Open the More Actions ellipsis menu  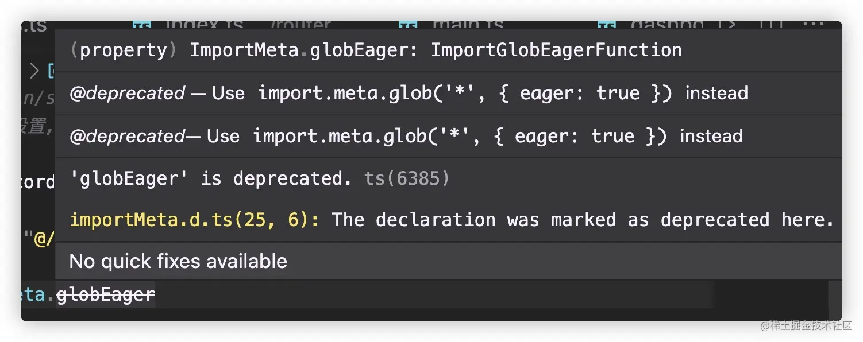click(813, 25)
